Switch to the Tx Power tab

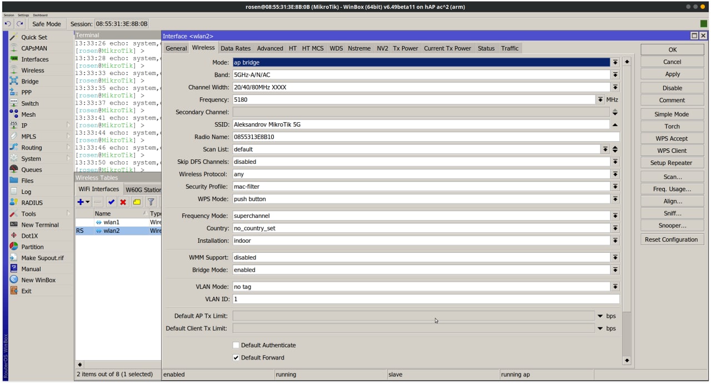(405, 48)
